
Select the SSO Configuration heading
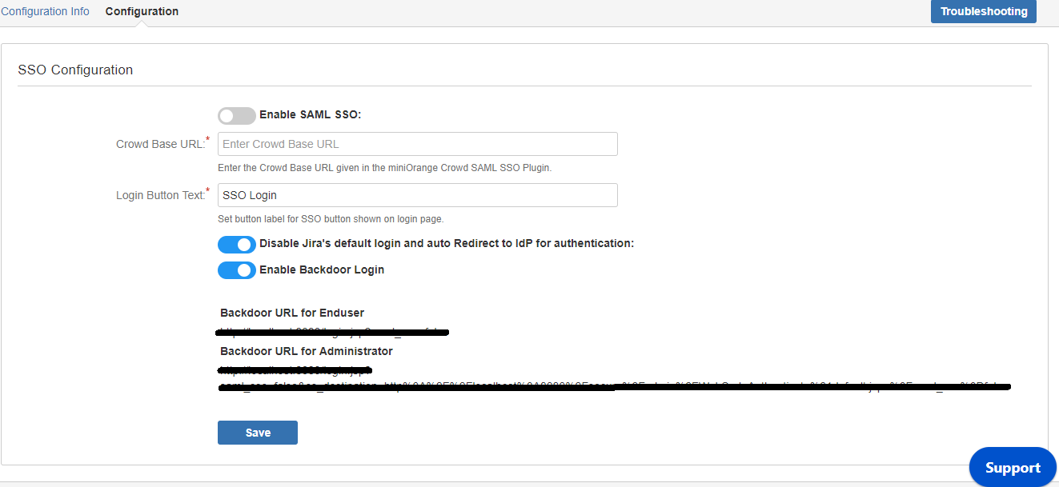[x=75, y=70]
